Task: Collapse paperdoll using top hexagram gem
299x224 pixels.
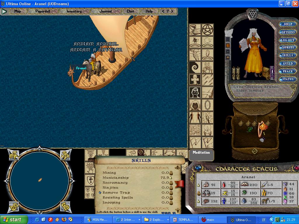Action: click(x=252, y=14)
